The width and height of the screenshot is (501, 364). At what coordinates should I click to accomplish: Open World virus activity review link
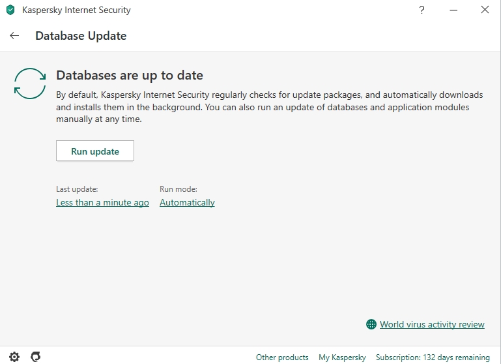(x=432, y=324)
